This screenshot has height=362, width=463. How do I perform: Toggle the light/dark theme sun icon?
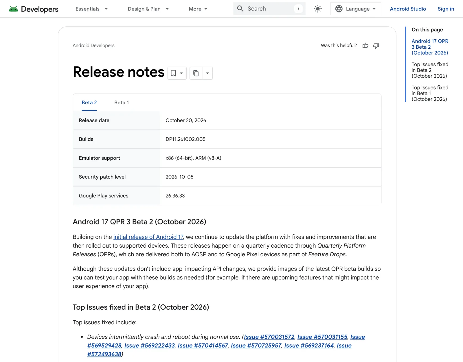point(318,9)
